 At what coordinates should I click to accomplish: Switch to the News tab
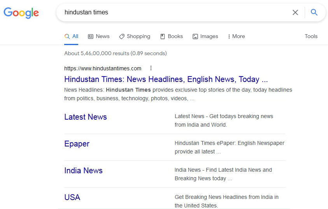99,36
